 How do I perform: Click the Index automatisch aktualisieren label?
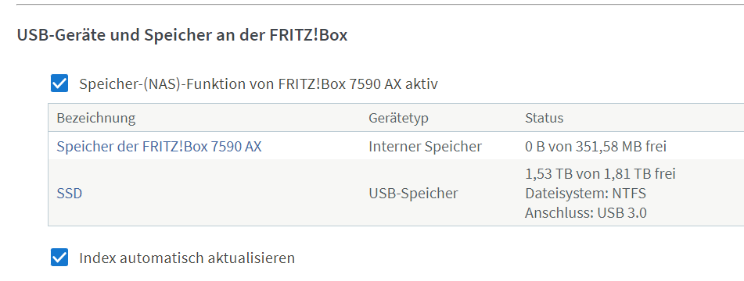pos(187,258)
